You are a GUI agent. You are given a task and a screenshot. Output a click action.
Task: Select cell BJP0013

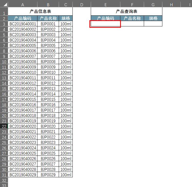(48, 88)
